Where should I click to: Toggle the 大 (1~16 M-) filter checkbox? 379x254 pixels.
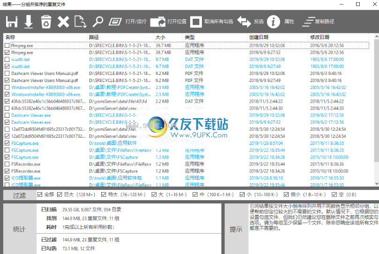tap(154, 194)
